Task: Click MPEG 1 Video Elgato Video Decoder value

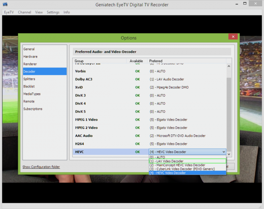Action: point(168,119)
